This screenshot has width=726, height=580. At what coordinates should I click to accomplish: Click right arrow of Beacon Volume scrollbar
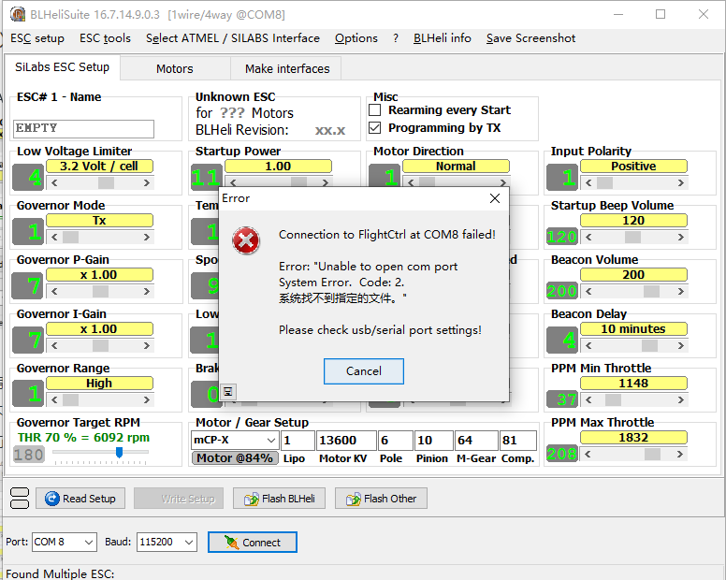[681, 291]
